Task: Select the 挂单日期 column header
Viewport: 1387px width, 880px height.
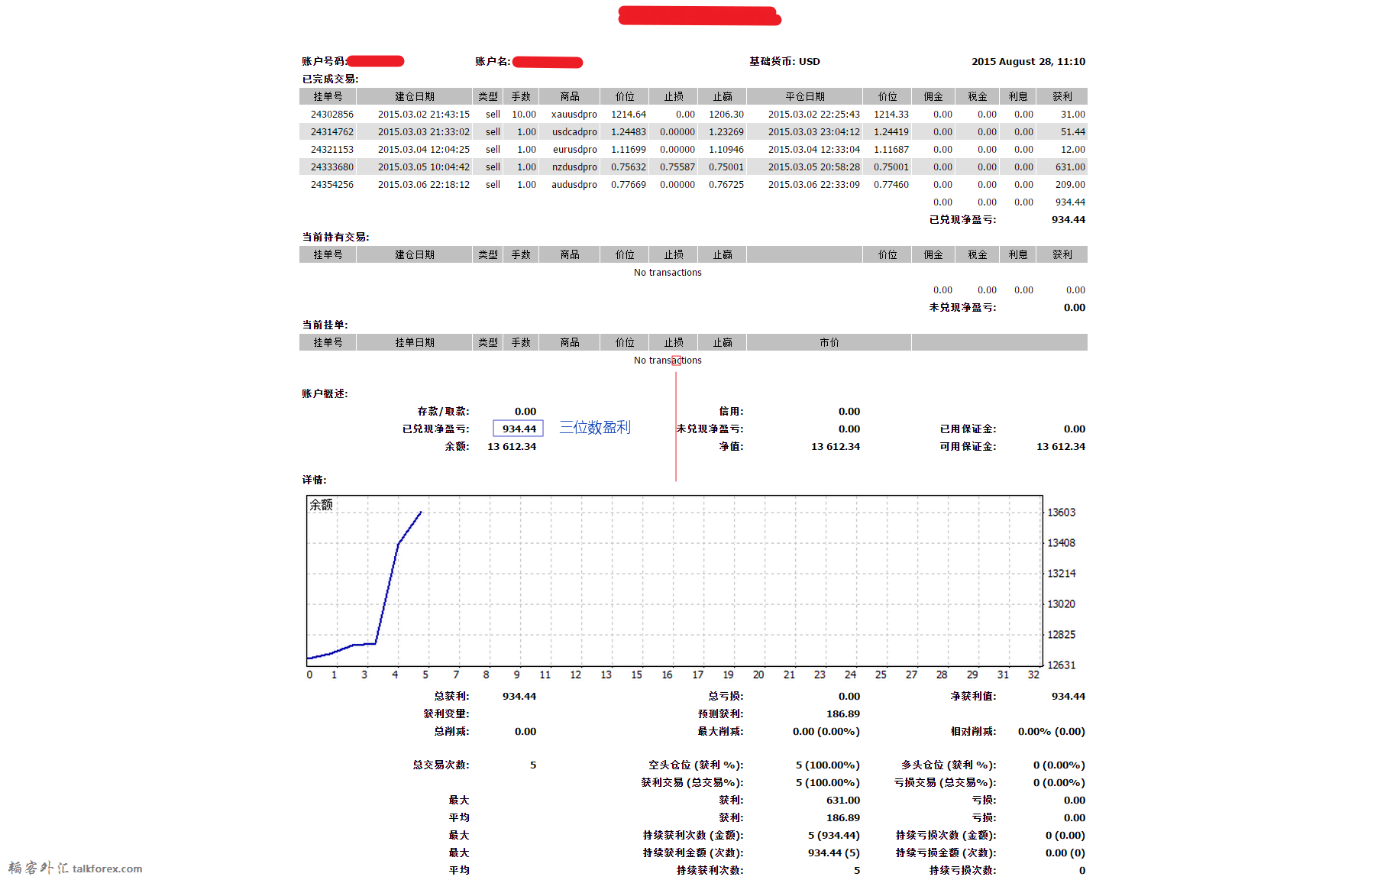Action: [x=414, y=343]
